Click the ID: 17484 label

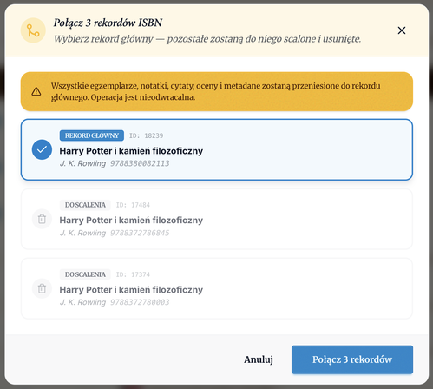click(133, 205)
